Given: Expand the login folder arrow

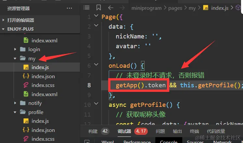Looking at the screenshot, I should [x=15, y=50].
